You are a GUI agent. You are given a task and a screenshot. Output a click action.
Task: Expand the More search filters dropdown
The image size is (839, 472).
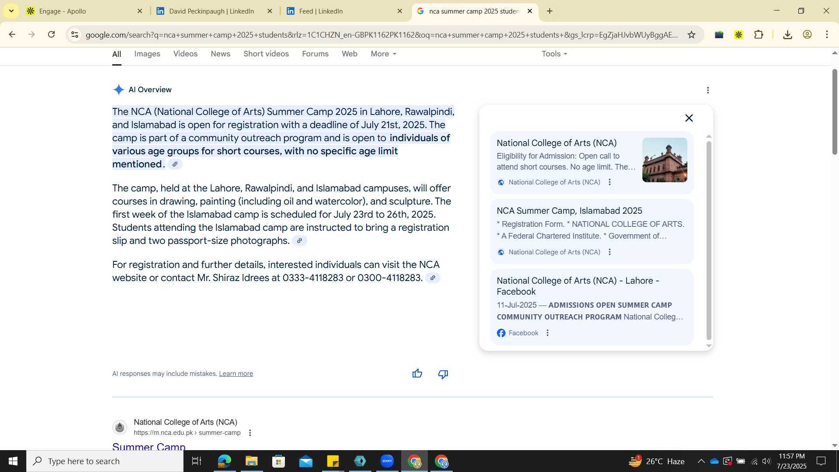tap(383, 54)
